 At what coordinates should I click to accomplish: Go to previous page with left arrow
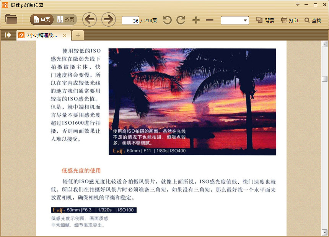90,19
